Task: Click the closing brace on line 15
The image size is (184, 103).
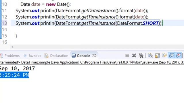Action: click(x=16, y=36)
